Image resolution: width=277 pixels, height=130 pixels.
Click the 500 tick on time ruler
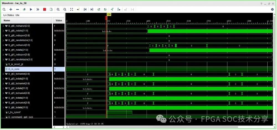click(168, 21)
